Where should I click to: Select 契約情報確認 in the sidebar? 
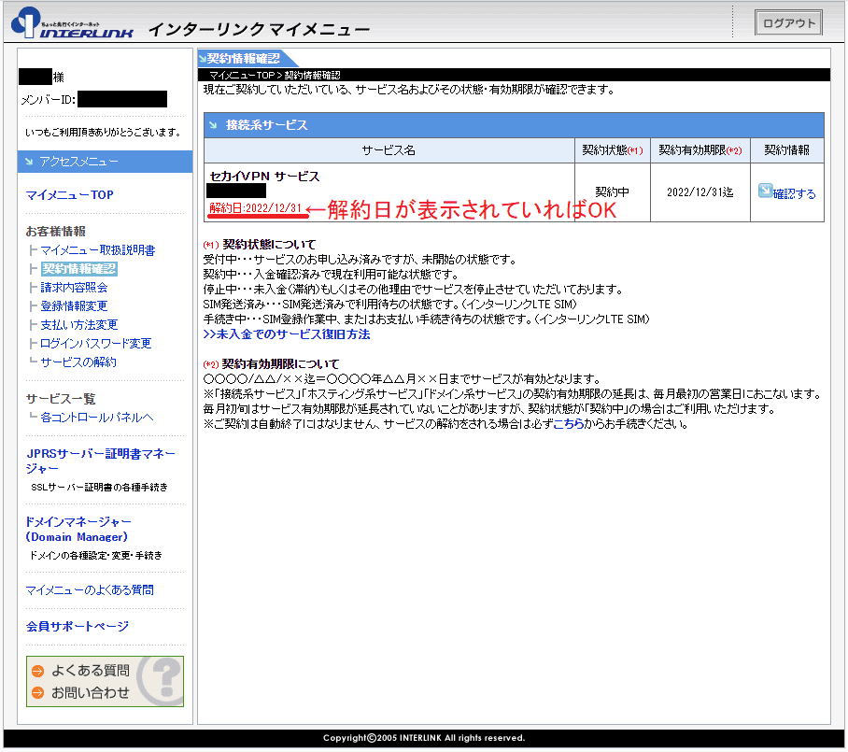coord(79,269)
